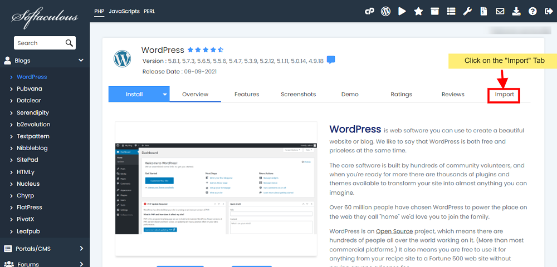This screenshot has width=557, height=267.
Task: Expand the Portals/CMS category
Action: pyautogui.click(x=81, y=249)
